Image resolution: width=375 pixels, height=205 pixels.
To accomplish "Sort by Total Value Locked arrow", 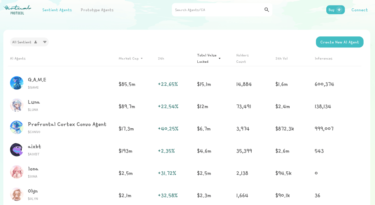I will [x=220, y=59].
